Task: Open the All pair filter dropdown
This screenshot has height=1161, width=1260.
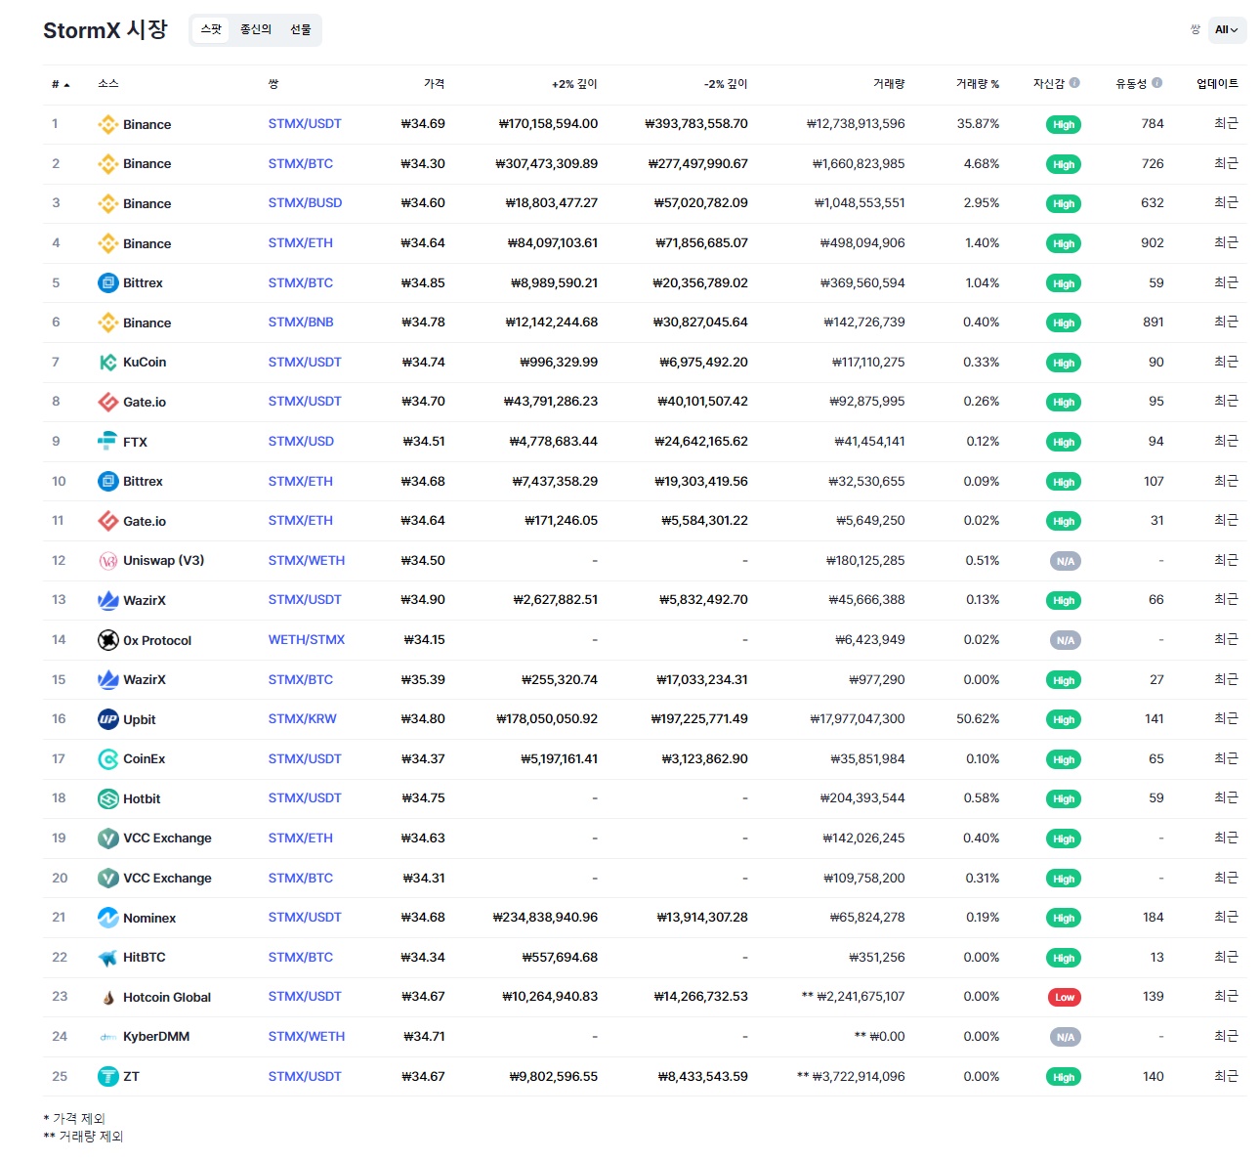Action: coord(1227,30)
